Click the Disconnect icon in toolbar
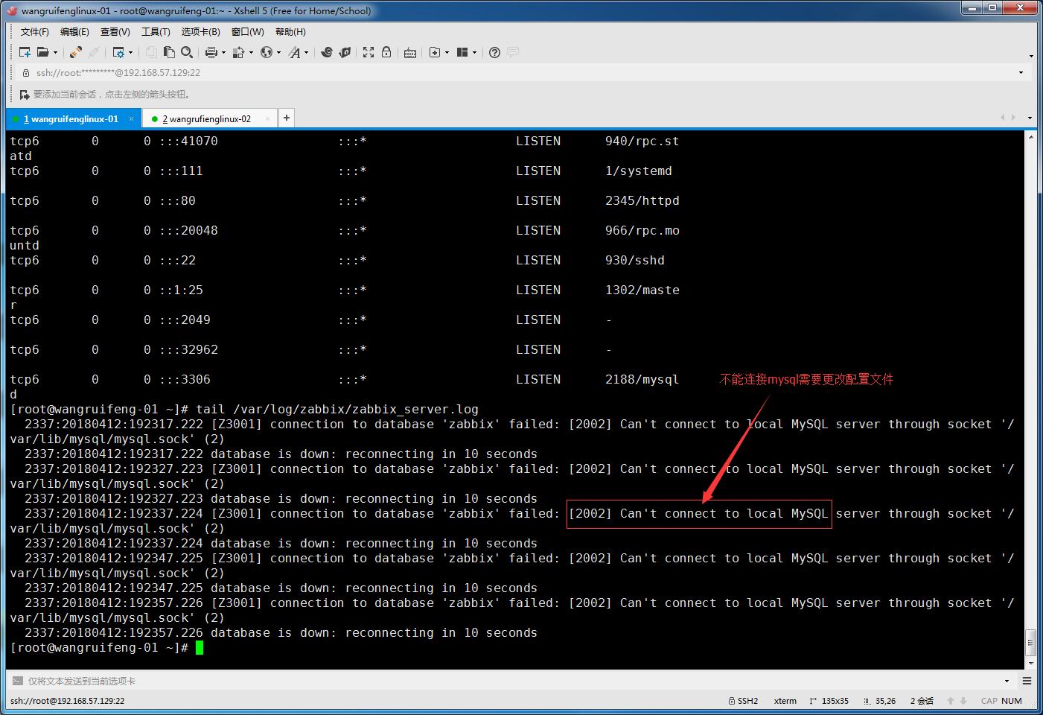This screenshot has width=1043, height=715. (94, 52)
